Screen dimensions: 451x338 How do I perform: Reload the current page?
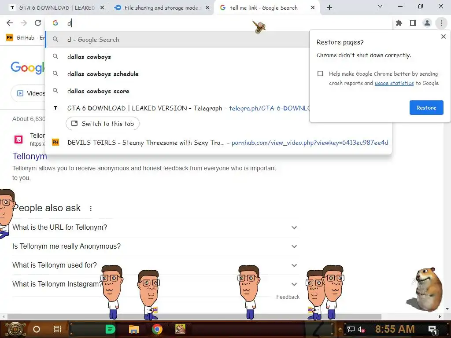coord(38,23)
